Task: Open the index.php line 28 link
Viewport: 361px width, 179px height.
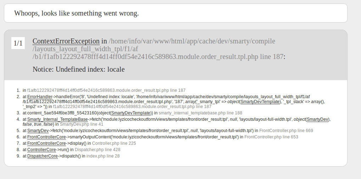Action: click(103, 156)
